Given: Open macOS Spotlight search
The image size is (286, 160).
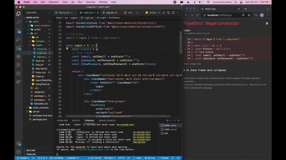Looking at the screenshot, I should tap(236, 2).
